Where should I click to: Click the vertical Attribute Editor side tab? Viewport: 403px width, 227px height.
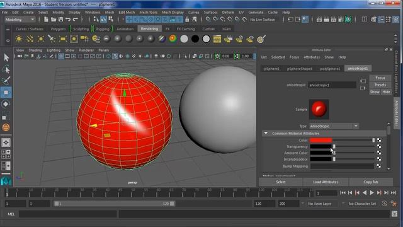pyautogui.click(x=396, y=113)
